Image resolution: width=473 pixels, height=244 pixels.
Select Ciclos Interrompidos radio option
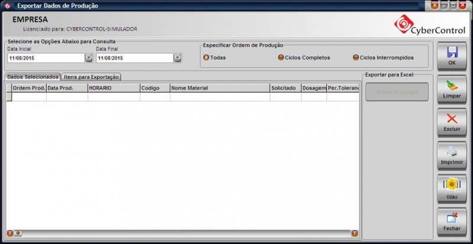[x=356, y=58]
